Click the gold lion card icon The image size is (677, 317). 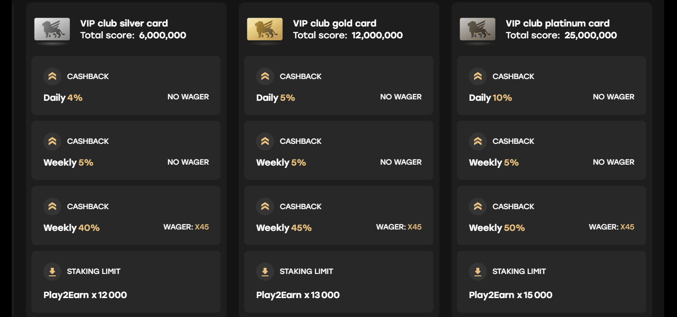265,29
